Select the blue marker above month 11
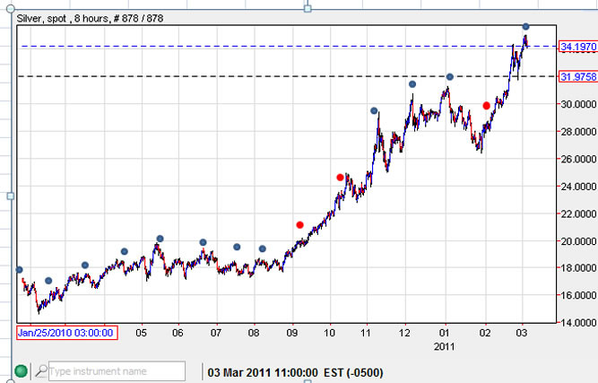The image size is (598, 383). (374, 111)
